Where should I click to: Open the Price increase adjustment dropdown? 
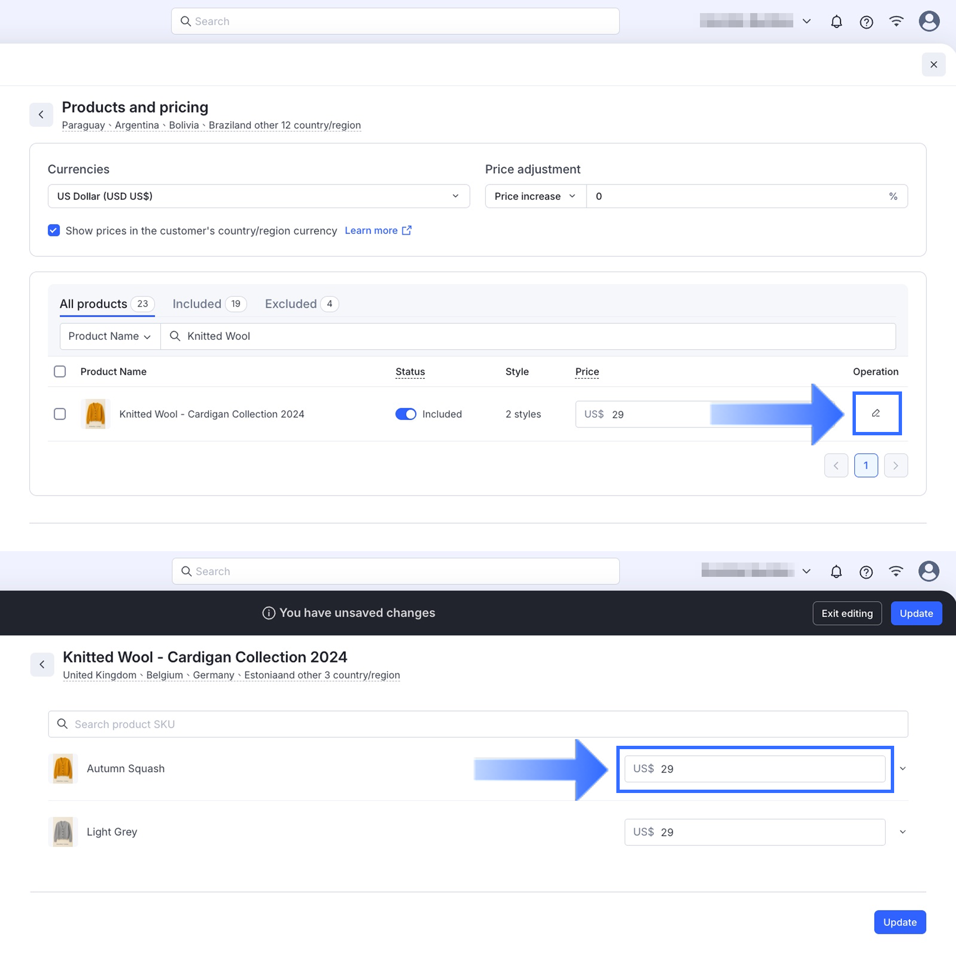(535, 196)
